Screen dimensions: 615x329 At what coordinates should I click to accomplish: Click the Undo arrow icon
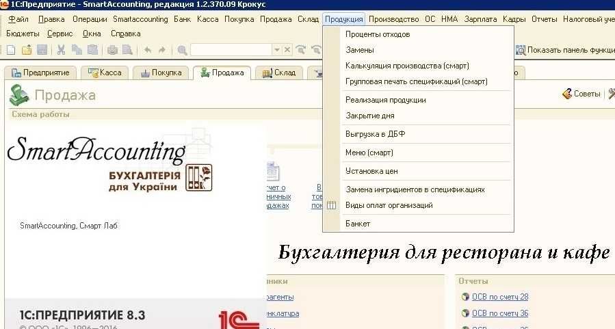coord(148,50)
